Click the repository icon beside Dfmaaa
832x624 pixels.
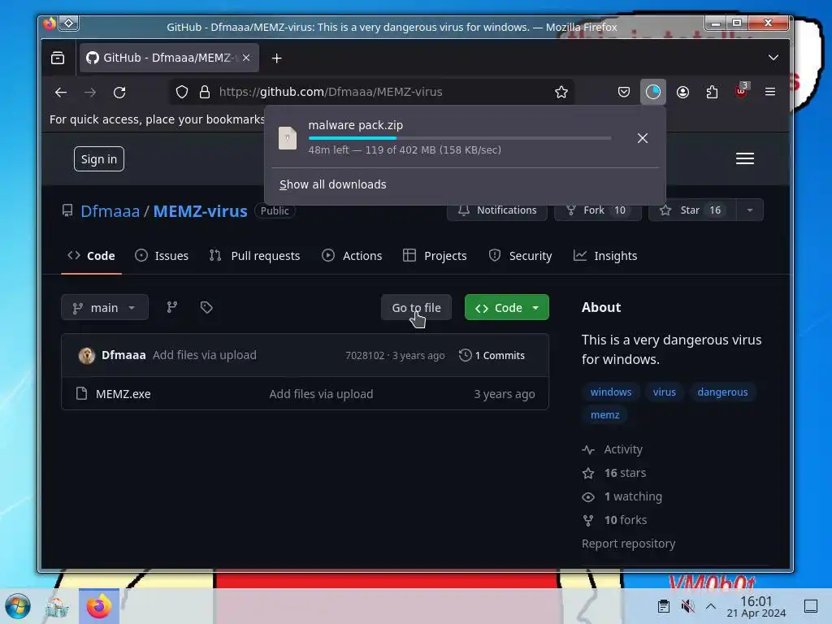coord(67,210)
